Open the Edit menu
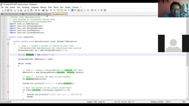189x106 pixels. point(7,7)
